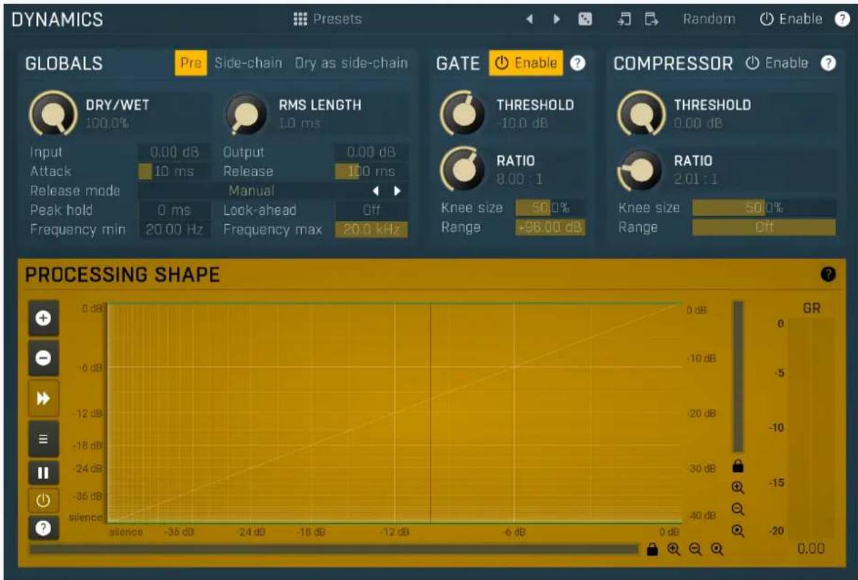Image resolution: width=858 pixels, height=580 pixels.
Task: Click the minus button beside the graph
Action: [44, 359]
